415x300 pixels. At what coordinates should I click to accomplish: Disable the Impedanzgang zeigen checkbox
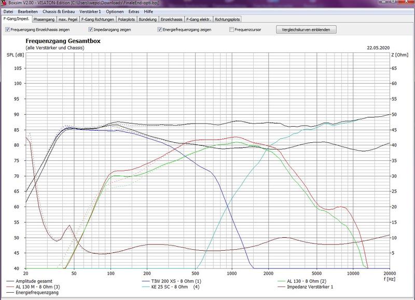tap(91, 30)
